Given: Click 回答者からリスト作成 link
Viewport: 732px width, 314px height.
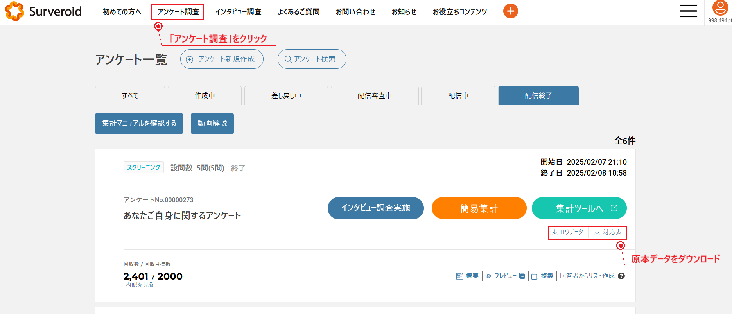Looking at the screenshot, I should coord(587,276).
